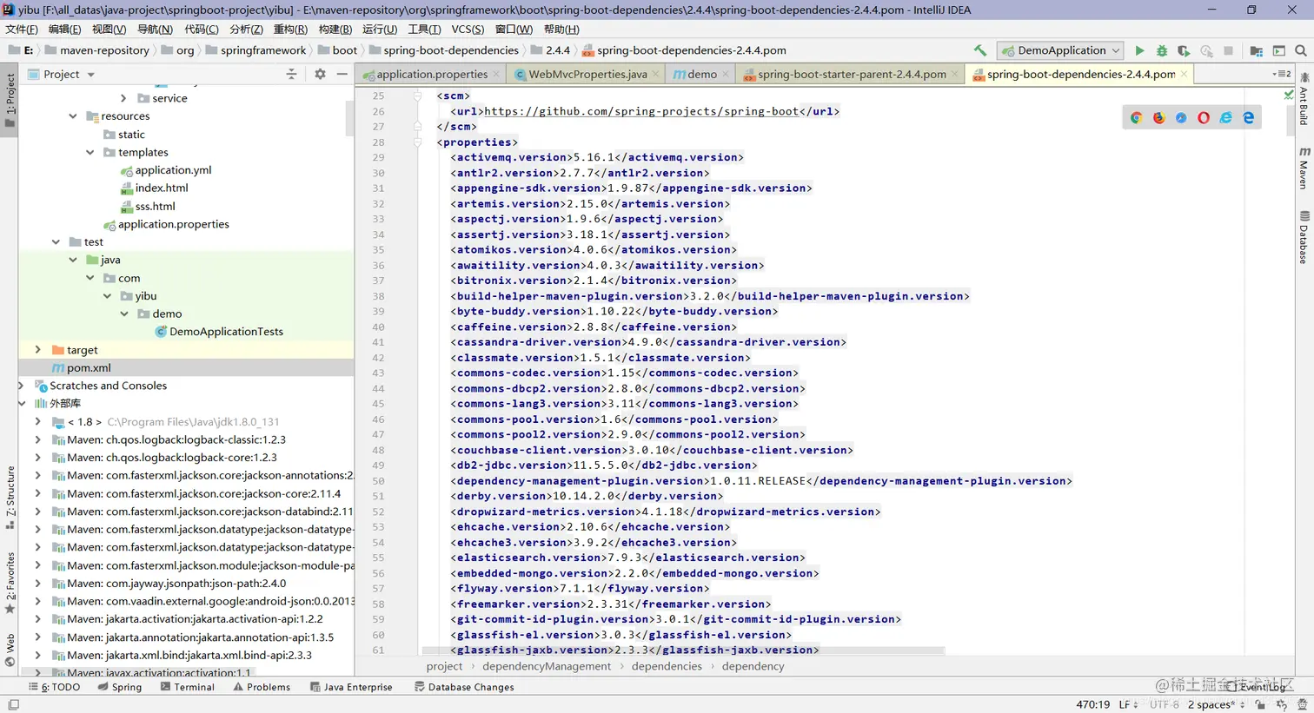
Task: Open DemoApplication run configuration dropdown
Action: [x=1061, y=50]
